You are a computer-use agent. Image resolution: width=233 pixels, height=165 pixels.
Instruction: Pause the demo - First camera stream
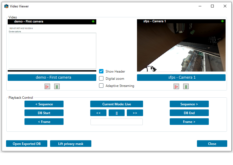57,86
